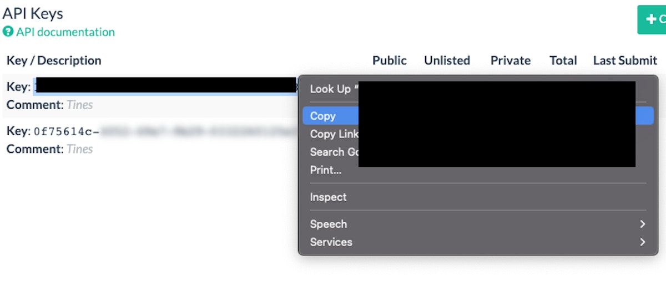The image size is (666, 281).
Task: Select Look Up in context menu
Action: (x=331, y=89)
